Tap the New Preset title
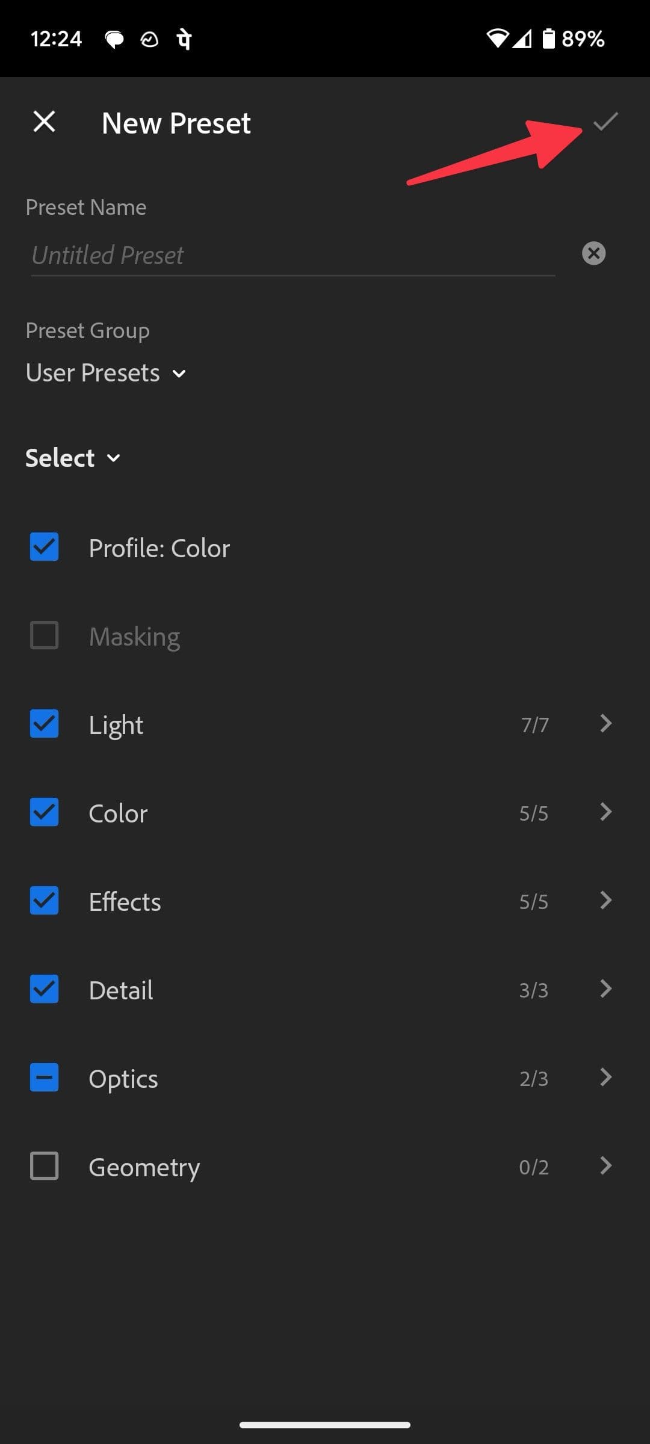650x1444 pixels. pyautogui.click(x=176, y=123)
